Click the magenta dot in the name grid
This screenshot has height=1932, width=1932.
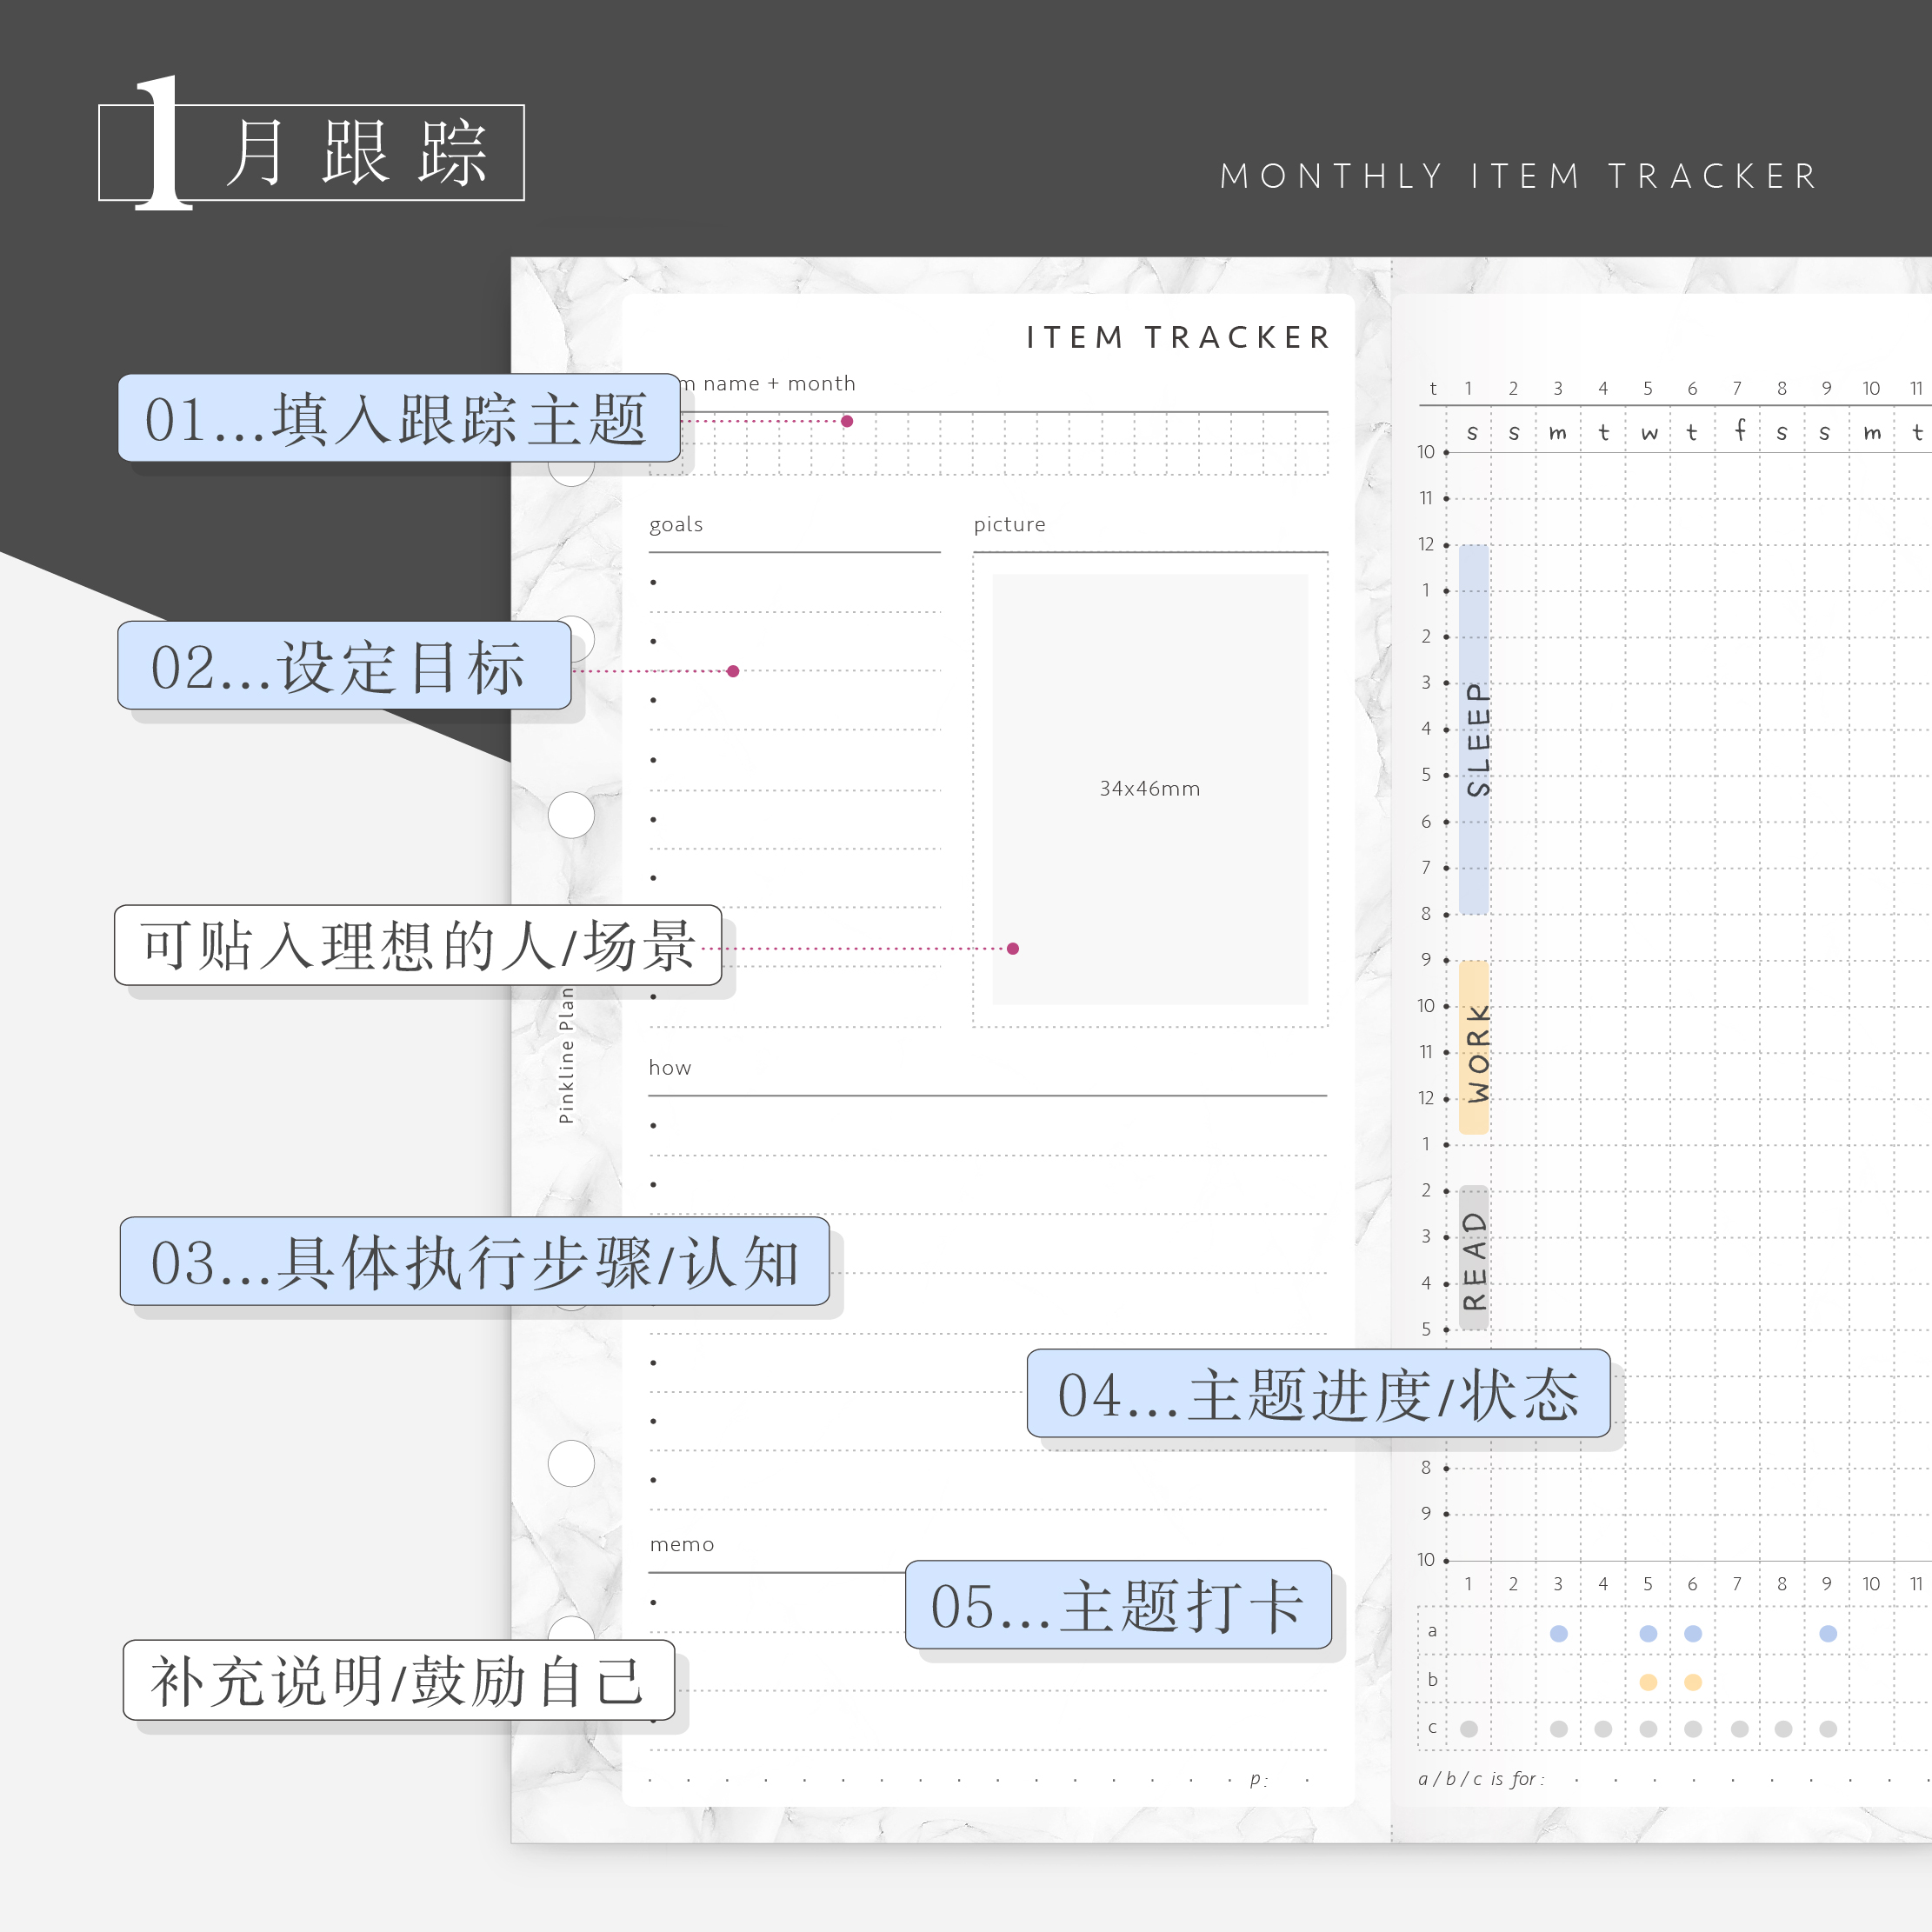coord(847,422)
